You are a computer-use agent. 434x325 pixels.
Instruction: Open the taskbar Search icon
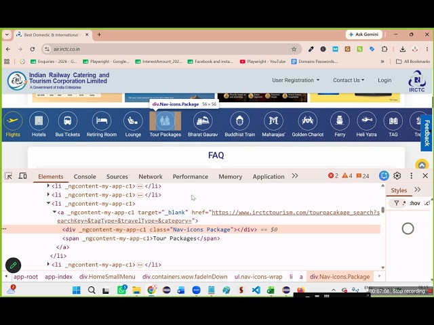92,290
